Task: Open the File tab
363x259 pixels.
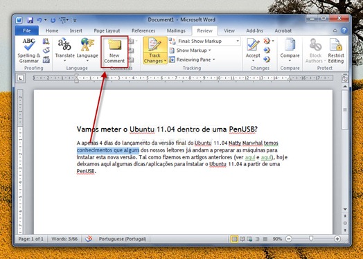Action: coord(27,30)
